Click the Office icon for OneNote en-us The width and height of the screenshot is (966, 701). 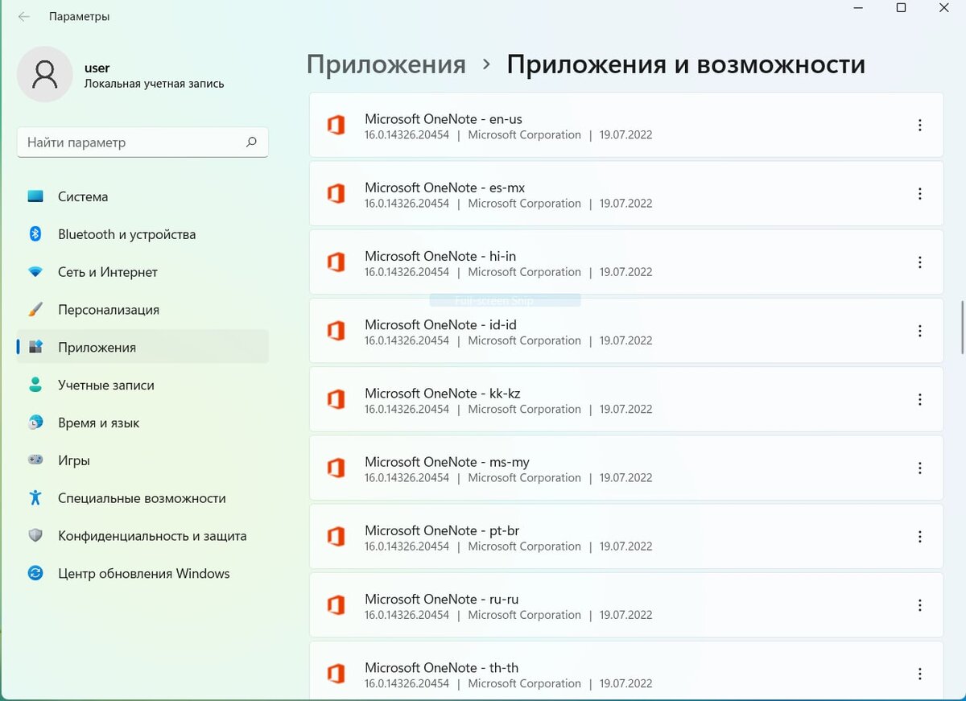[x=336, y=126]
